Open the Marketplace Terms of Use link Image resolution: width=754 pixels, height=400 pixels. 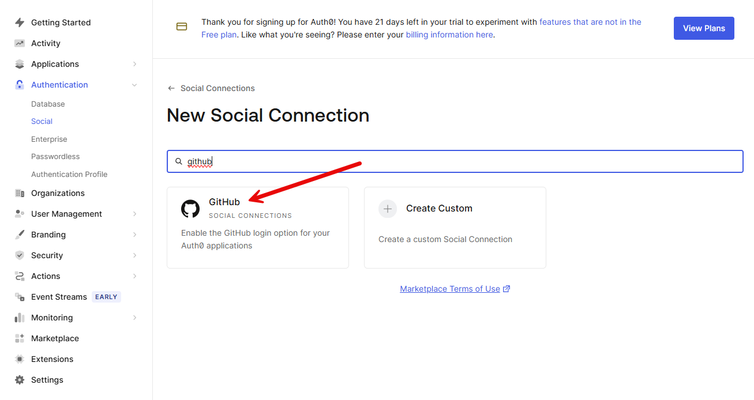(450, 289)
